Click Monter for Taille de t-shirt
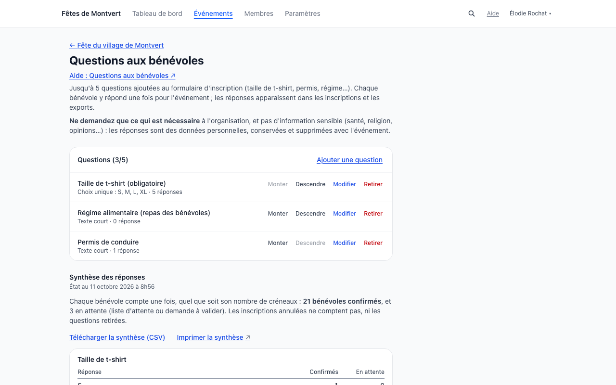Viewport: 616px width, 385px height. point(278,184)
